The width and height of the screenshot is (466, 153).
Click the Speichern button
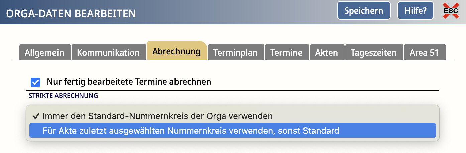364,11
